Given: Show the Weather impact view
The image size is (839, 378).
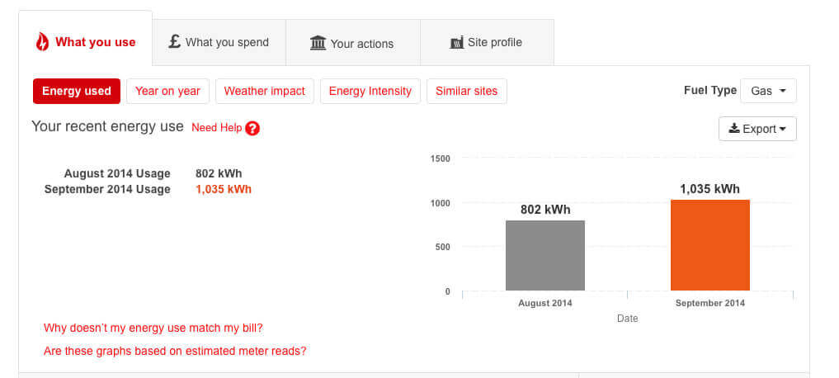Looking at the screenshot, I should click(264, 91).
